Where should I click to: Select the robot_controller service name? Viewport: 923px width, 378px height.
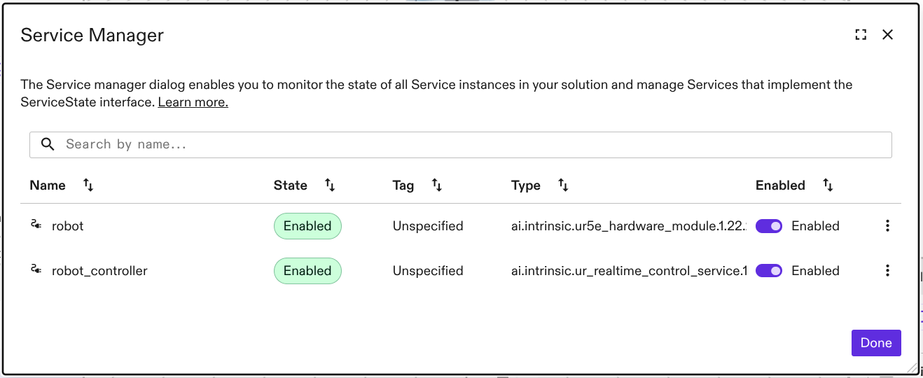[x=99, y=271]
